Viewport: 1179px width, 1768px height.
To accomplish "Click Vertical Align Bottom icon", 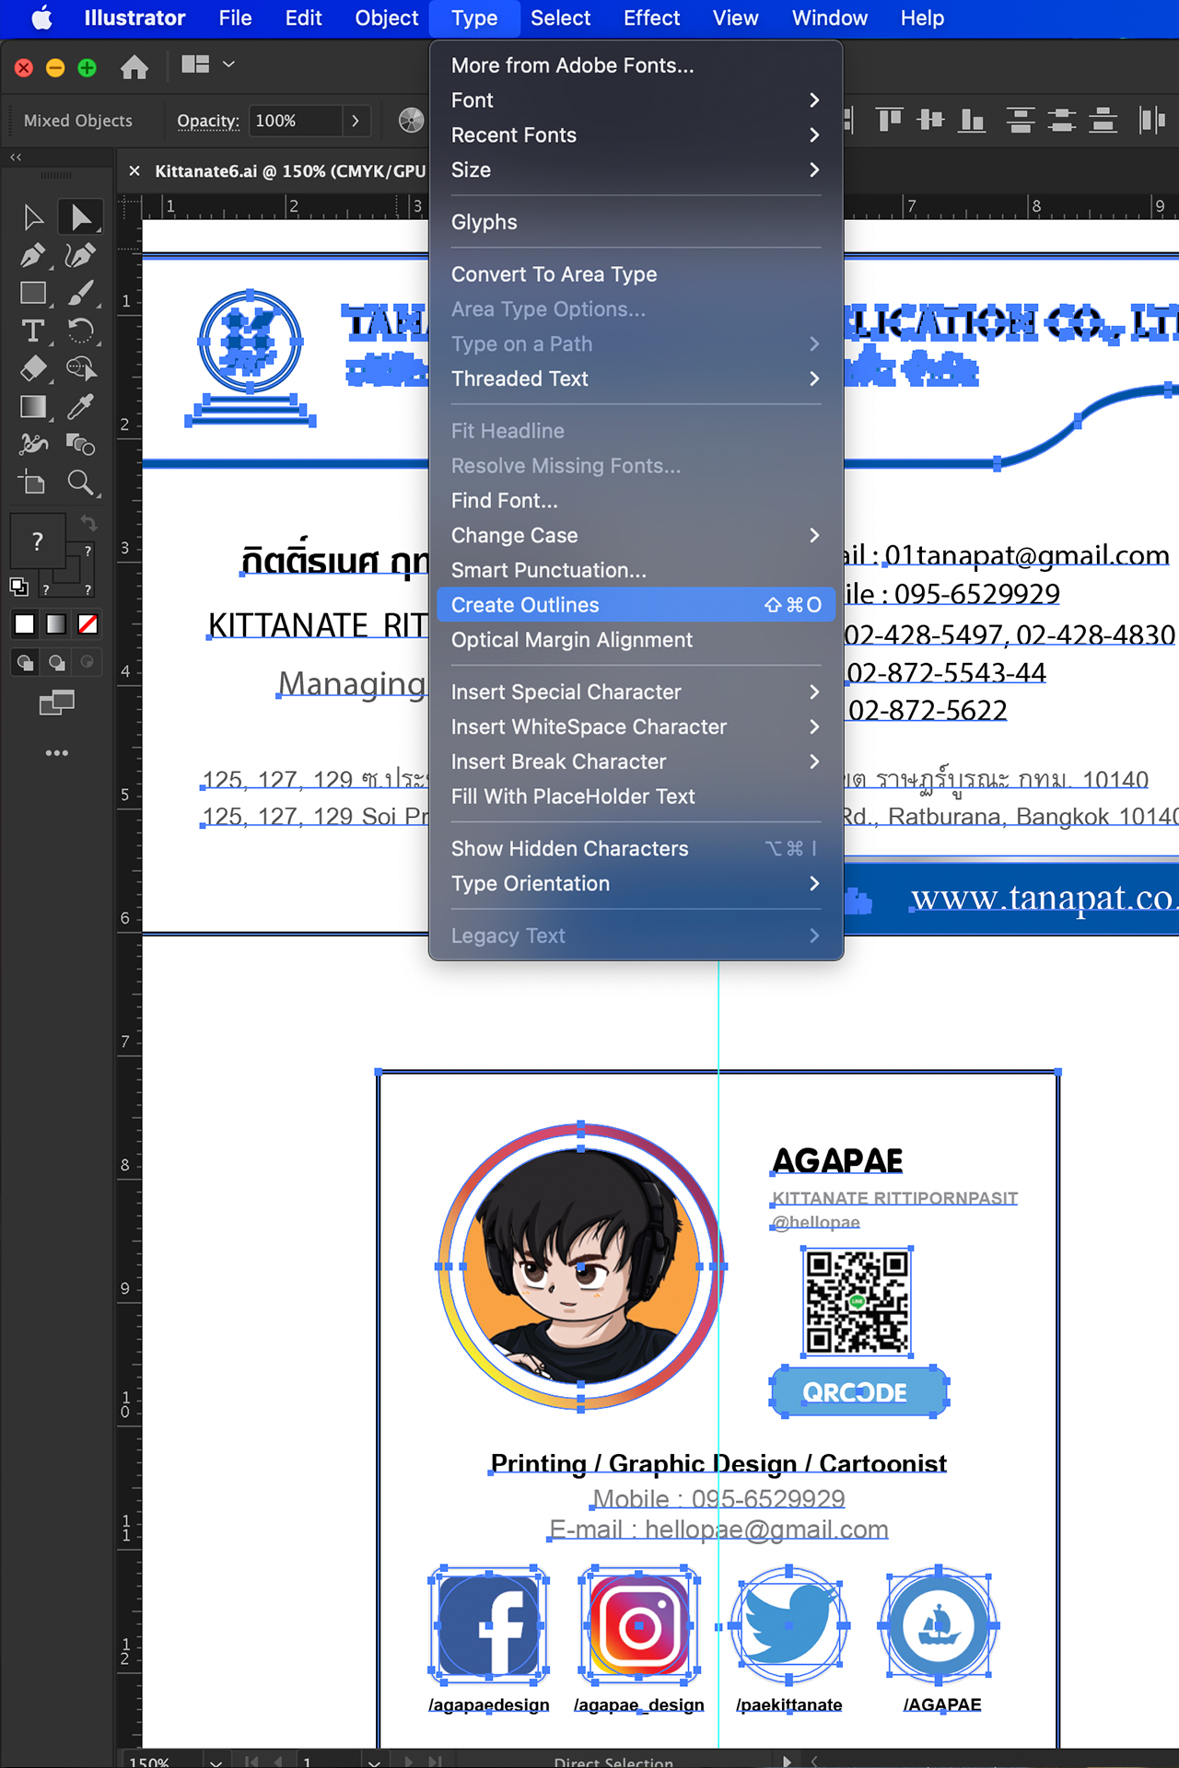I will click(x=972, y=120).
